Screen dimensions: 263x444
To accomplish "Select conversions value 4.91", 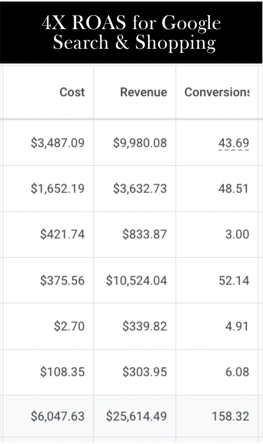I will (237, 326).
